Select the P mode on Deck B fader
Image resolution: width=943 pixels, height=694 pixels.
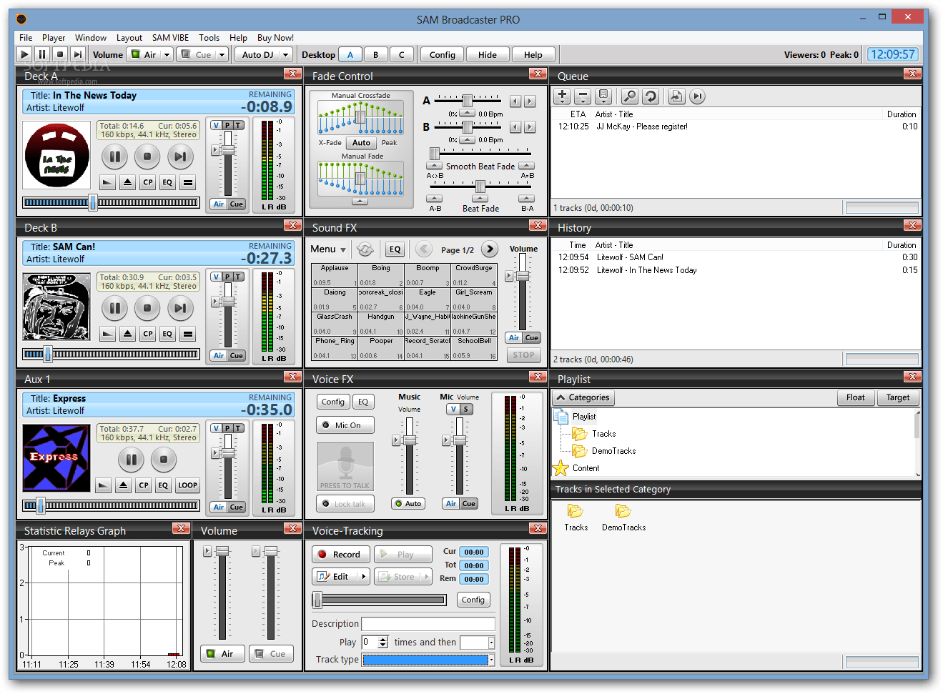(227, 277)
